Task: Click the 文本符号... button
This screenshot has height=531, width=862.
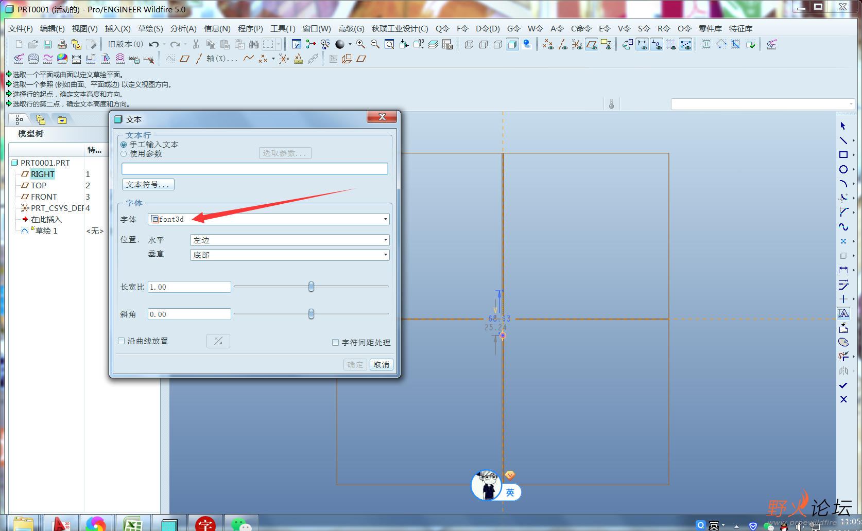Action: (x=148, y=184)
